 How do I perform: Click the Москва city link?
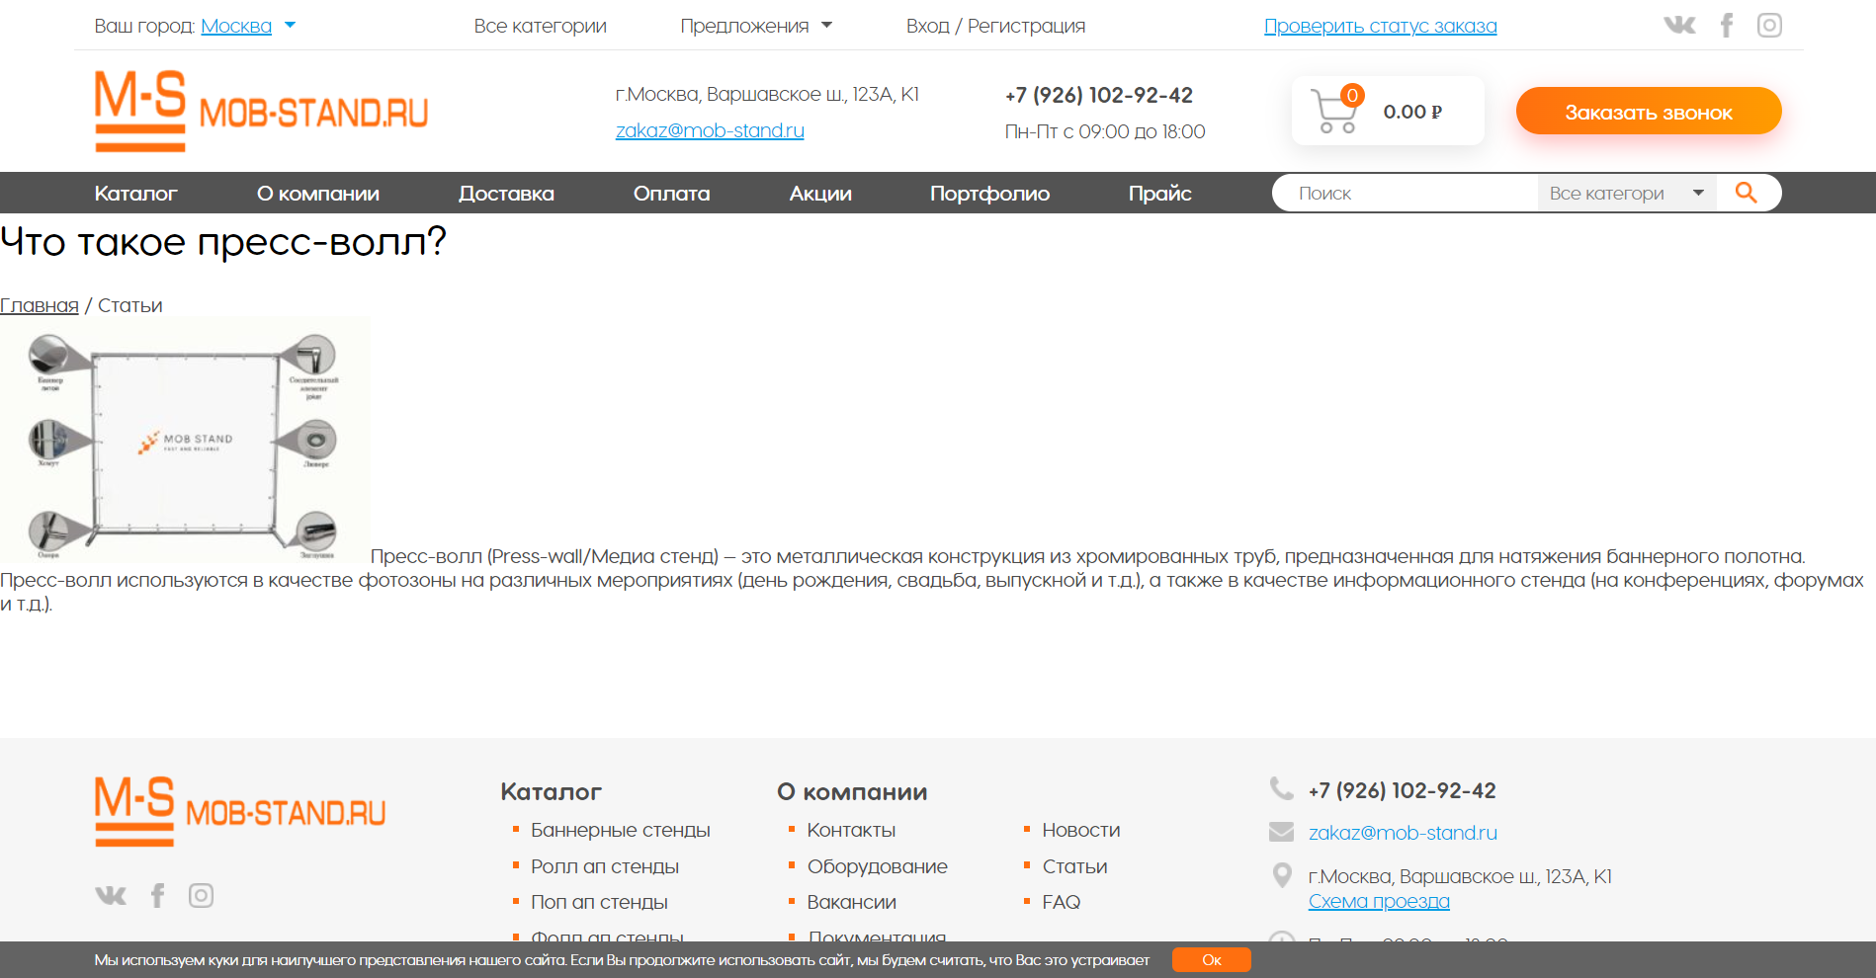click(236, 26)
